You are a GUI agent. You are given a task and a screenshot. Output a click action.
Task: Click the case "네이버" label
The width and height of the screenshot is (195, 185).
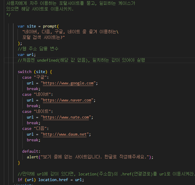[x=38, y=95]
